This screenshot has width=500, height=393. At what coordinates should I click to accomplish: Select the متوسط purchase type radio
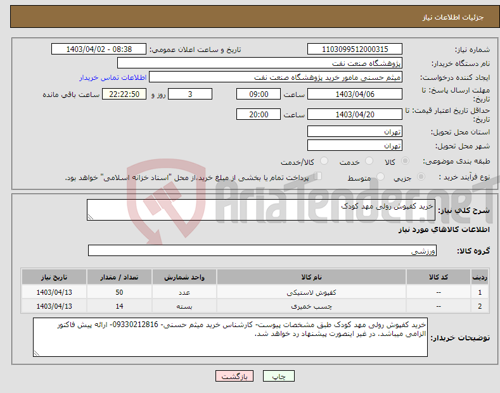point(380,176)
